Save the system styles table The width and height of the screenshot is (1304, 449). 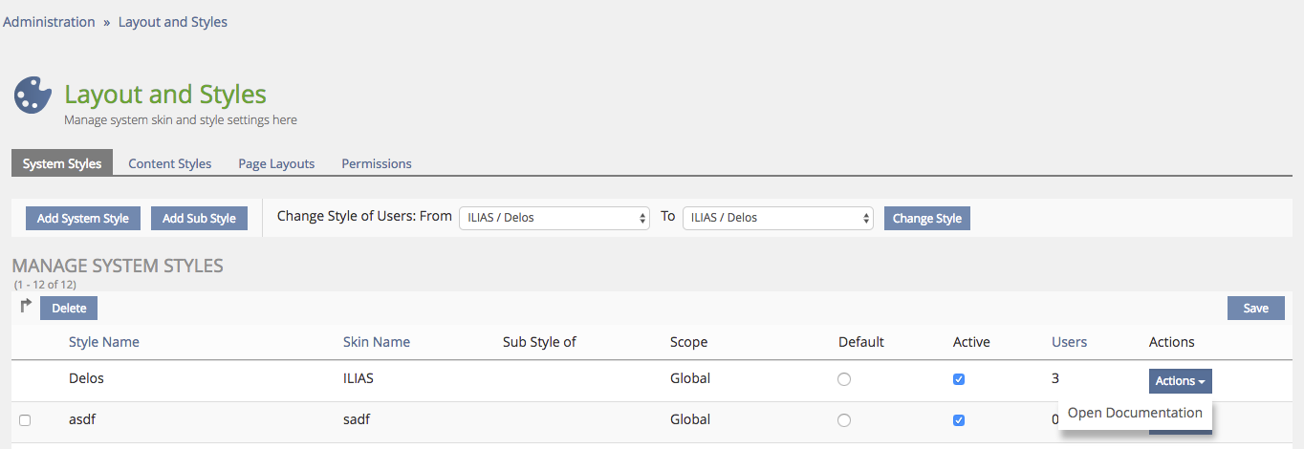[x=1255, y=308]
